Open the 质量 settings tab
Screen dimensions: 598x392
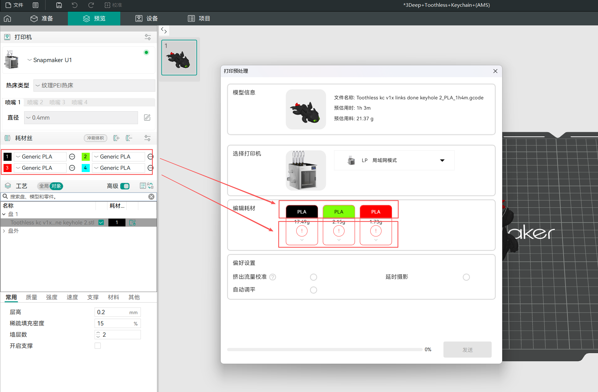pyautogui.click(x=32, y=297)
